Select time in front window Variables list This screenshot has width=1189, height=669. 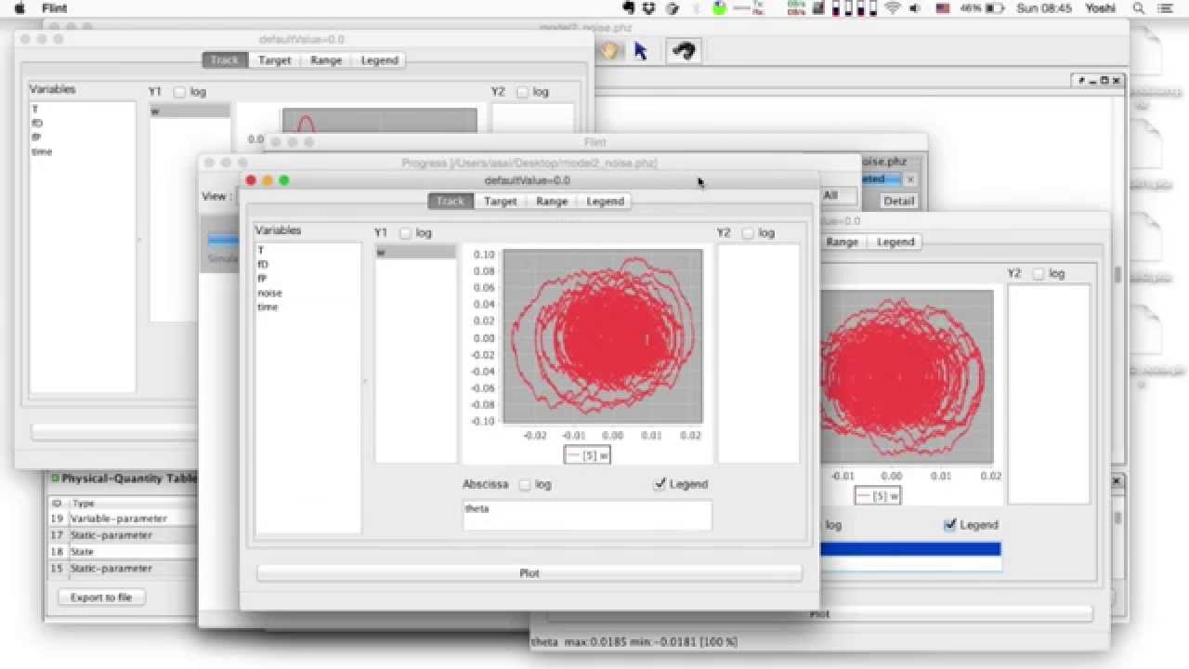[268, 307]
